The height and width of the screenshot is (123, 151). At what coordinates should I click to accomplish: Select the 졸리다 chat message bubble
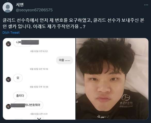[x=20, y=96]
